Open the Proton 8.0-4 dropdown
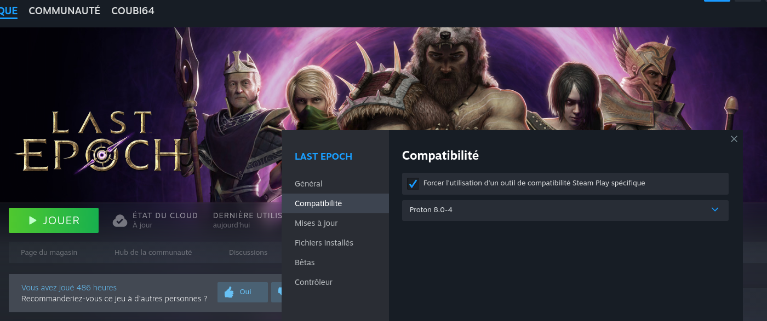This screenshot has height=321, width=767. [x=565, y=210]
